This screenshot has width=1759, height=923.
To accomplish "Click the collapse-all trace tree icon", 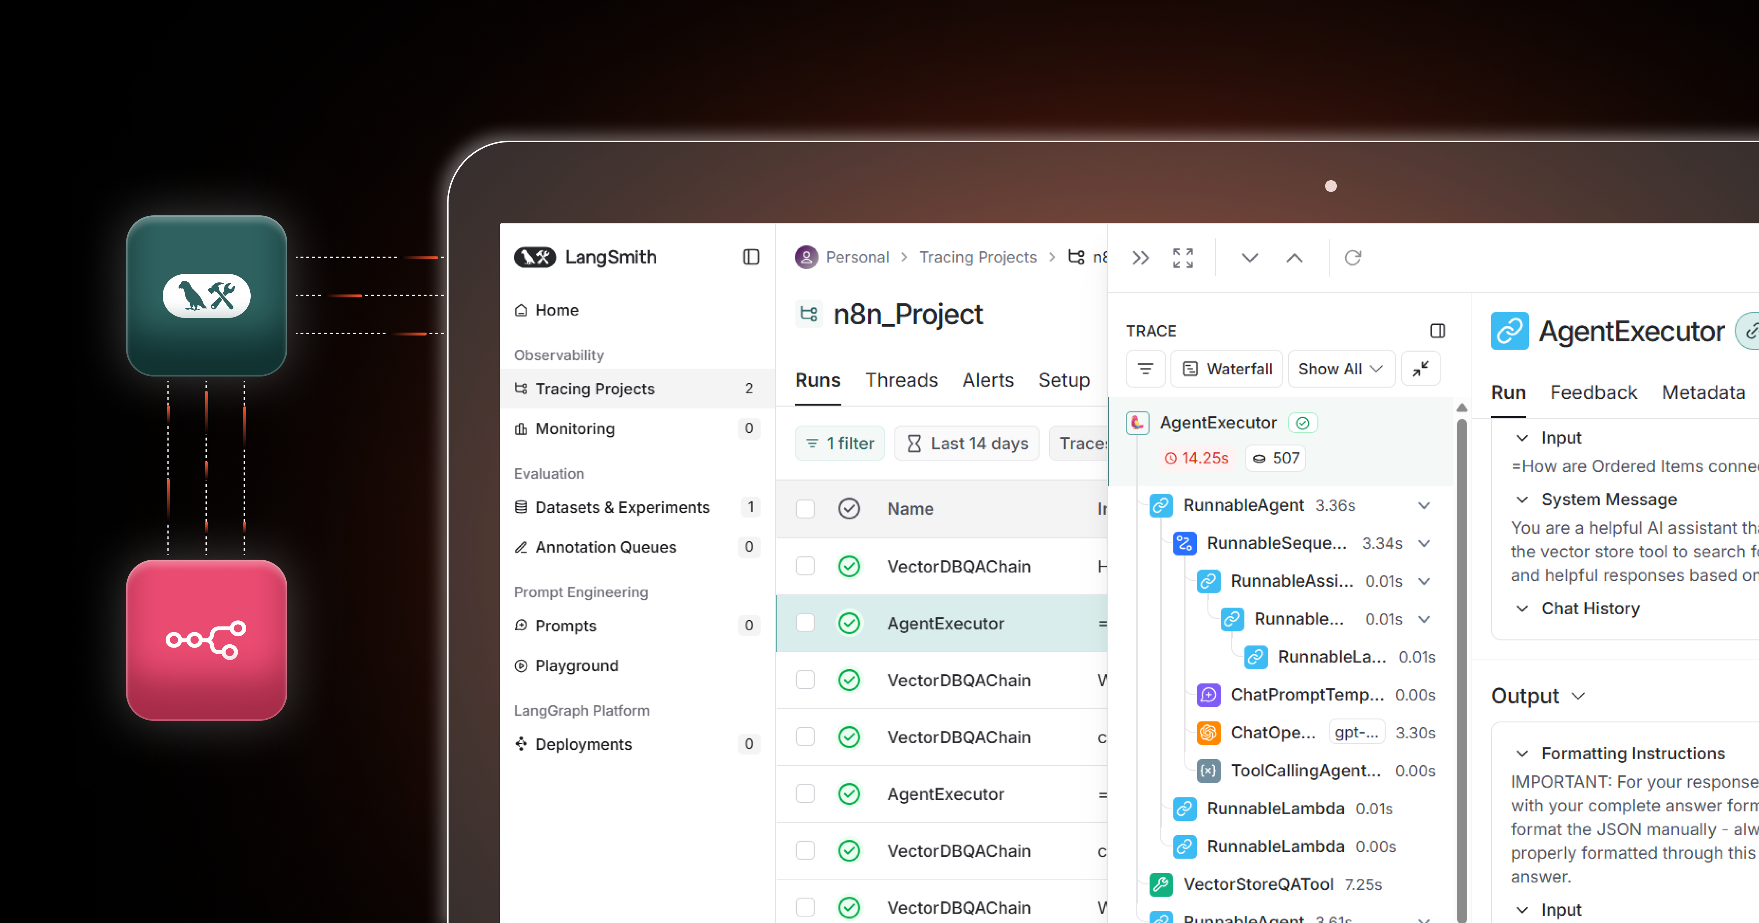I will point(1420,369).
